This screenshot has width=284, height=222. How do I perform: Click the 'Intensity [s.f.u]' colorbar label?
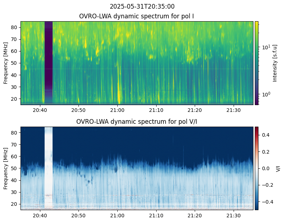tap(275, 63)
